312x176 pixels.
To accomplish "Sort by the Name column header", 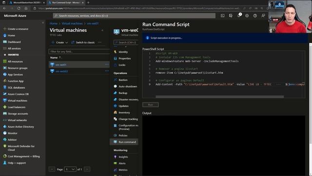I will (56, 58).
